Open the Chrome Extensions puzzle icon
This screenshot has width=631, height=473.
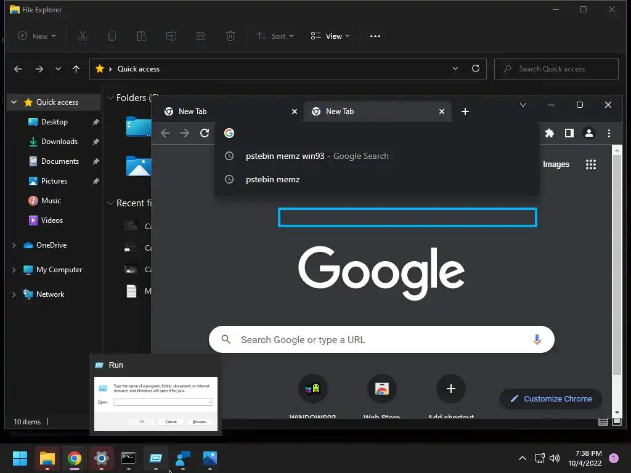549,133
